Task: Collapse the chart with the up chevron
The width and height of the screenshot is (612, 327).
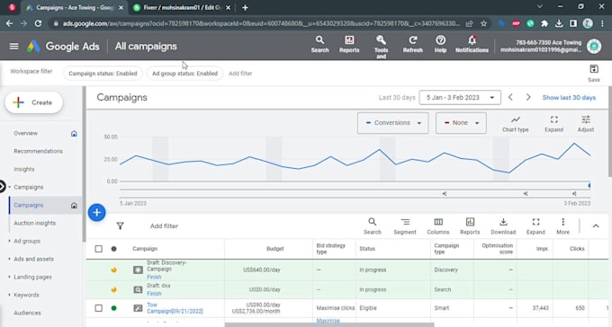Action: (596, 226)
